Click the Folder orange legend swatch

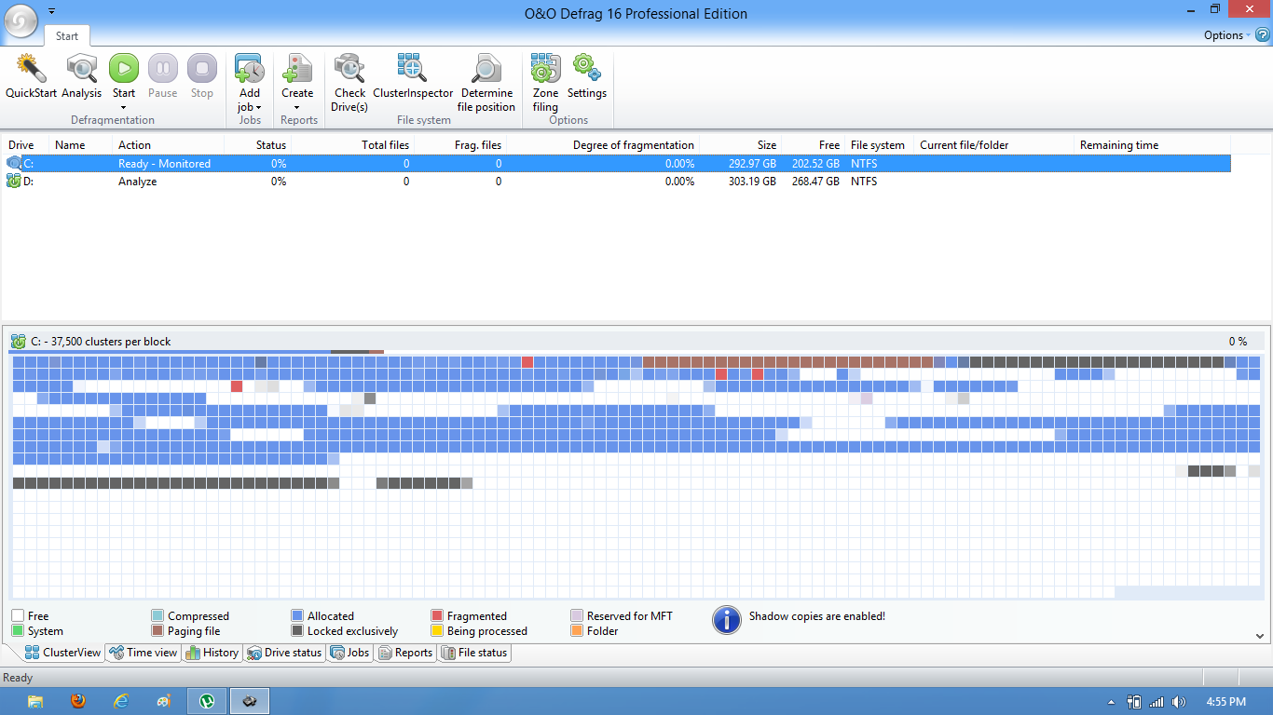pyautogui.click(x=577, y=631)
